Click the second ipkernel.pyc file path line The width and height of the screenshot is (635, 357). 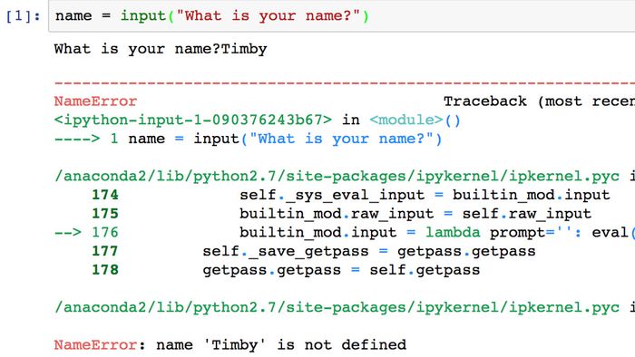click(x=344, y=307)
